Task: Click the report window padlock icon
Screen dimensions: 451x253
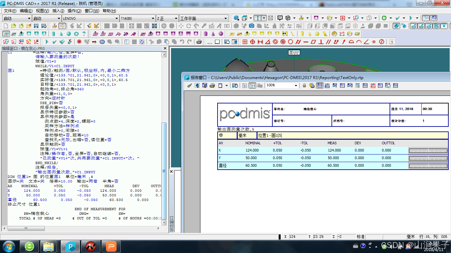Action: 304,85
